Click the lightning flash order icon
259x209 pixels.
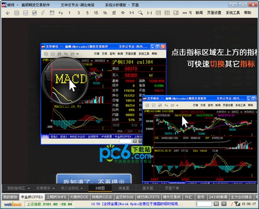coord(43,13)
